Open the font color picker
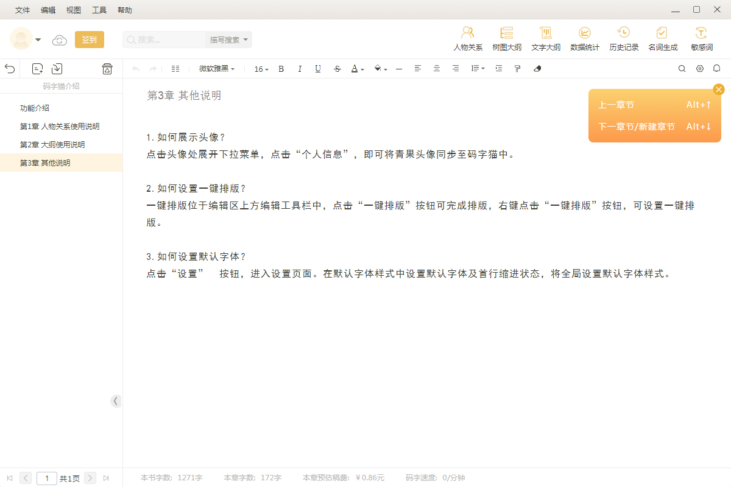Image resolution: width=731 pixels, height=487 pixels. [x=358, y=69]
